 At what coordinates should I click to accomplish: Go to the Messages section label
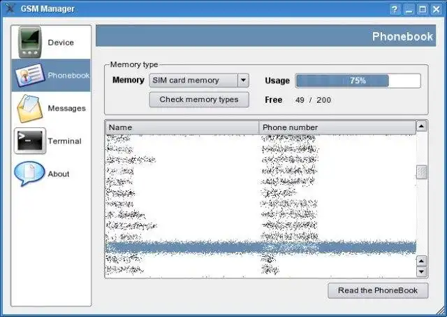click(x=67, y=108)
